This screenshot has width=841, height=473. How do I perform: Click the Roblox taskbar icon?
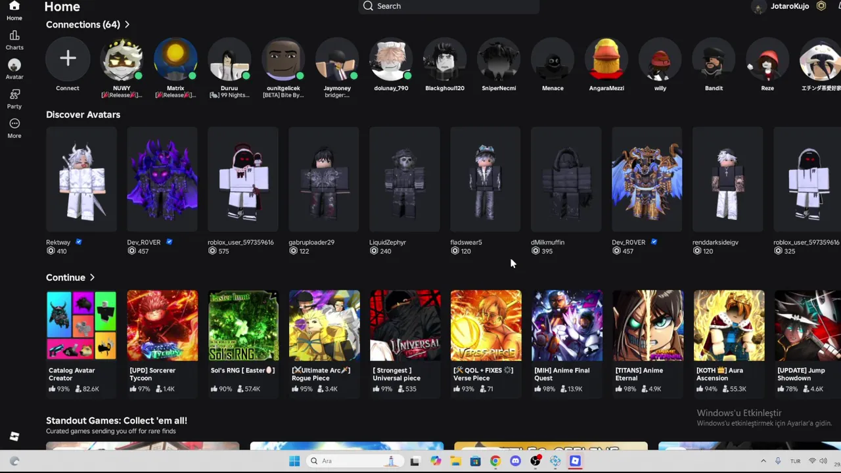tap(575, 461)
